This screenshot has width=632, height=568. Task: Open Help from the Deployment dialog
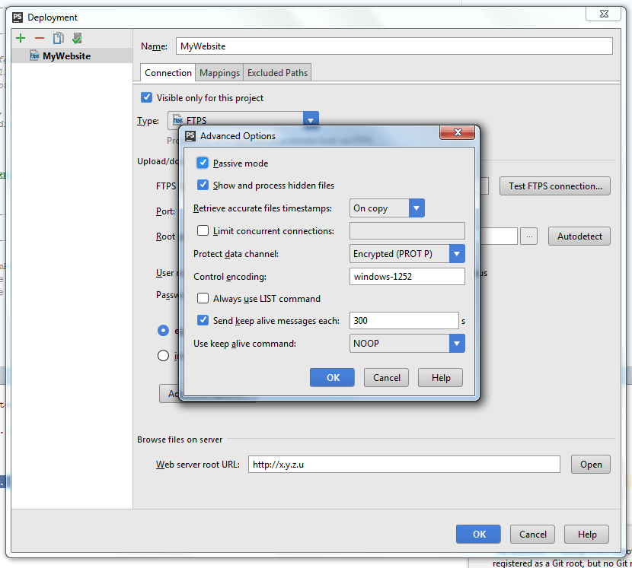[586, 535]
